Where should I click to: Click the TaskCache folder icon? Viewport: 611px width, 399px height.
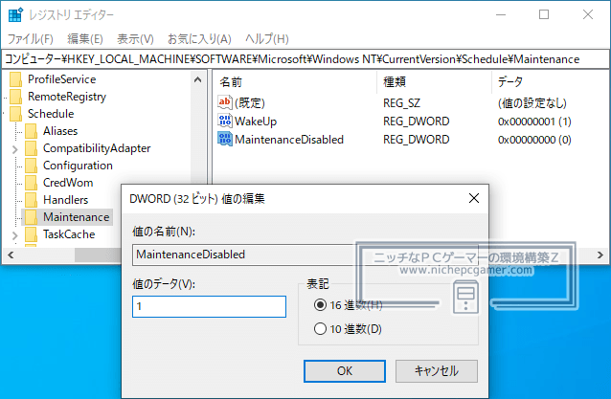(x=32, y=234)
